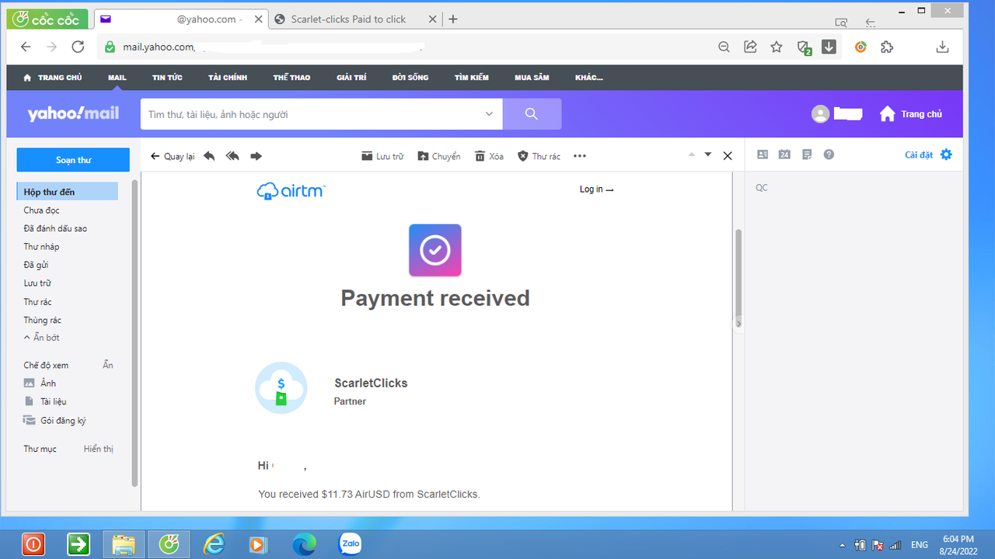This screenshot has height=559, width=995.
Task: Open the Đã gửi sent folder
Action: pyautogui.click(x=36, y=265)
